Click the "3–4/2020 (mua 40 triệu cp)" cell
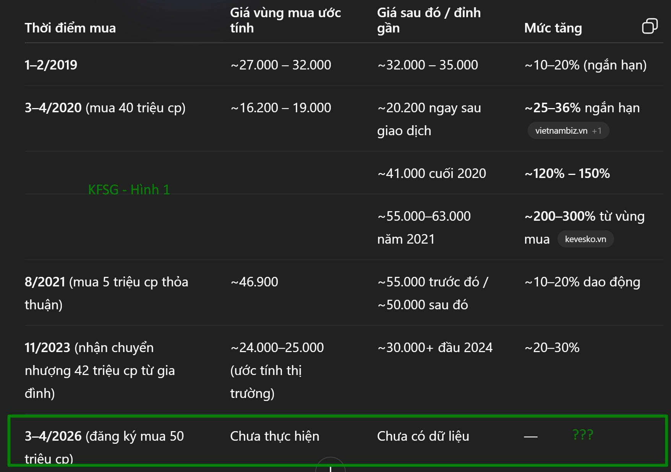 105,108
